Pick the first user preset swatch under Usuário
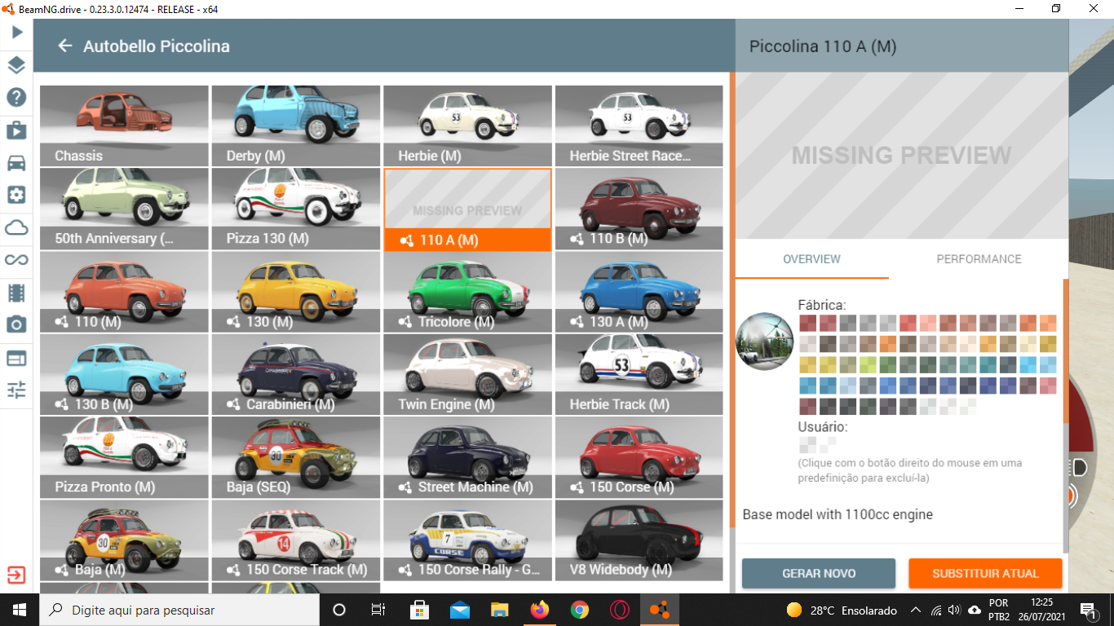 tap(807, 444)
